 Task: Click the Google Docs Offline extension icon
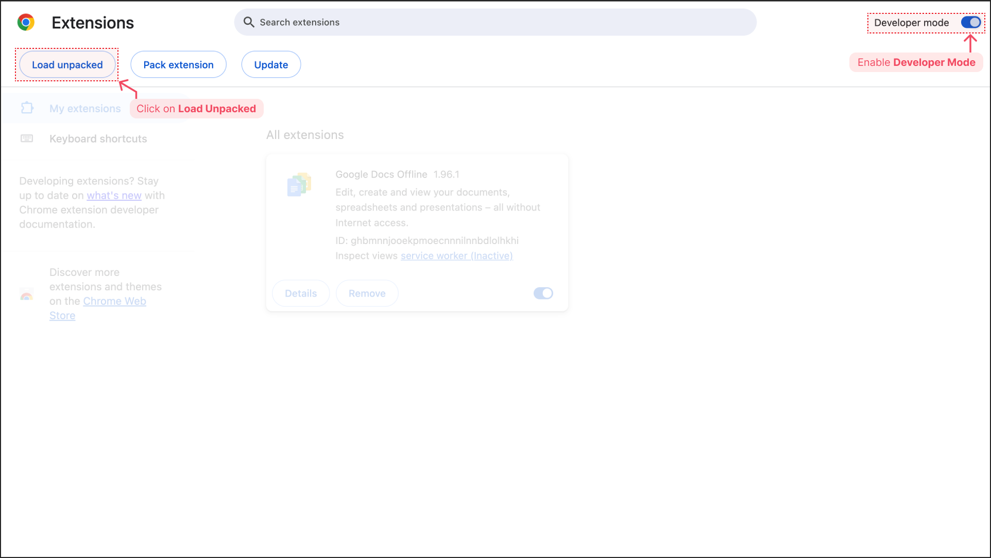(299, 185)
